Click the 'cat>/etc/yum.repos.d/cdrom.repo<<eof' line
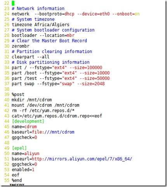Image resolution: width=167 pixels, height=187 pixels. pos(57,116)
